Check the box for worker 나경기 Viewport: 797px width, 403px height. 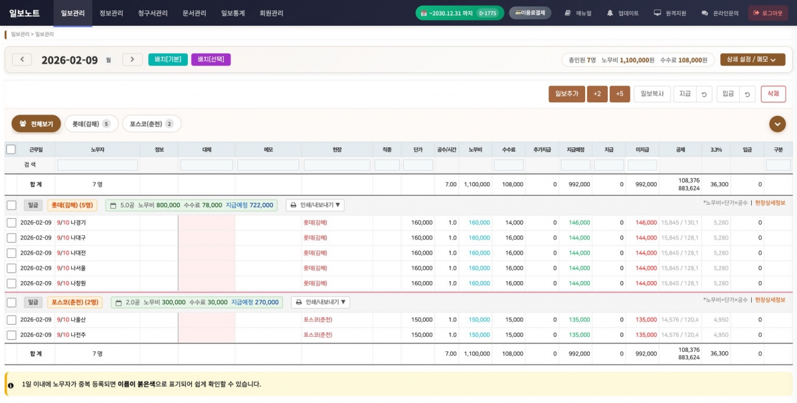(11, 223)
